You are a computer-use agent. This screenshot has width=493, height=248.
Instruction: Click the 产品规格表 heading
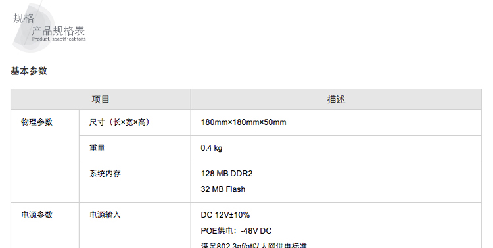[58, 31]
